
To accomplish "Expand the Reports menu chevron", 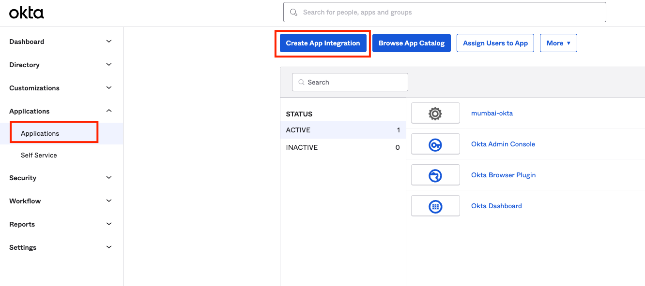I will (x=109, y=224).
